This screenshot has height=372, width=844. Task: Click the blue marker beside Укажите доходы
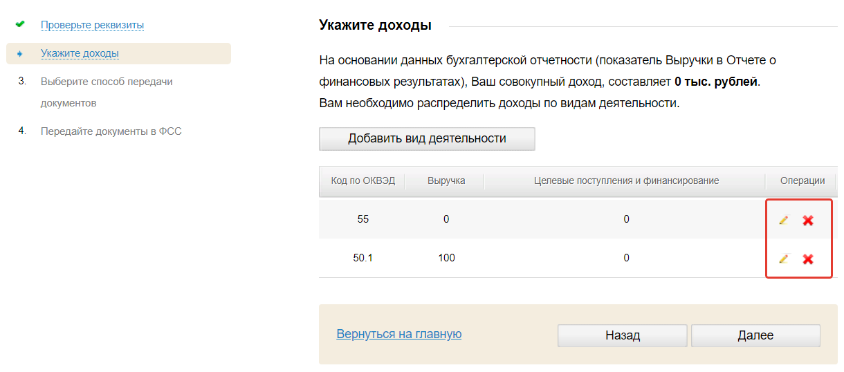tap(20, 53)
